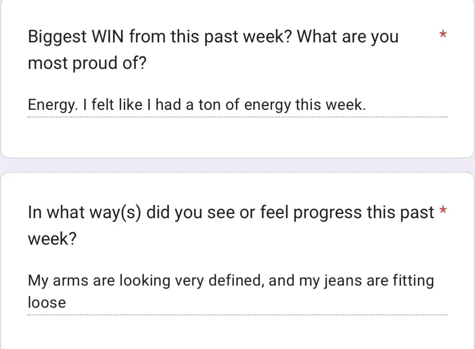
Task: Click the dotted underline below the energy answer
Action: click(x=237, y=117)
